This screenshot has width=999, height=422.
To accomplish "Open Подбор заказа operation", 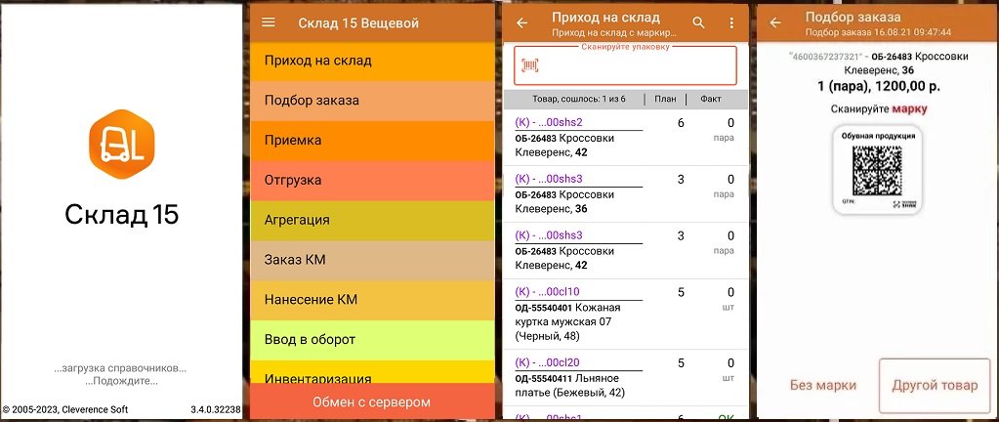I will [x=372, y=101].
